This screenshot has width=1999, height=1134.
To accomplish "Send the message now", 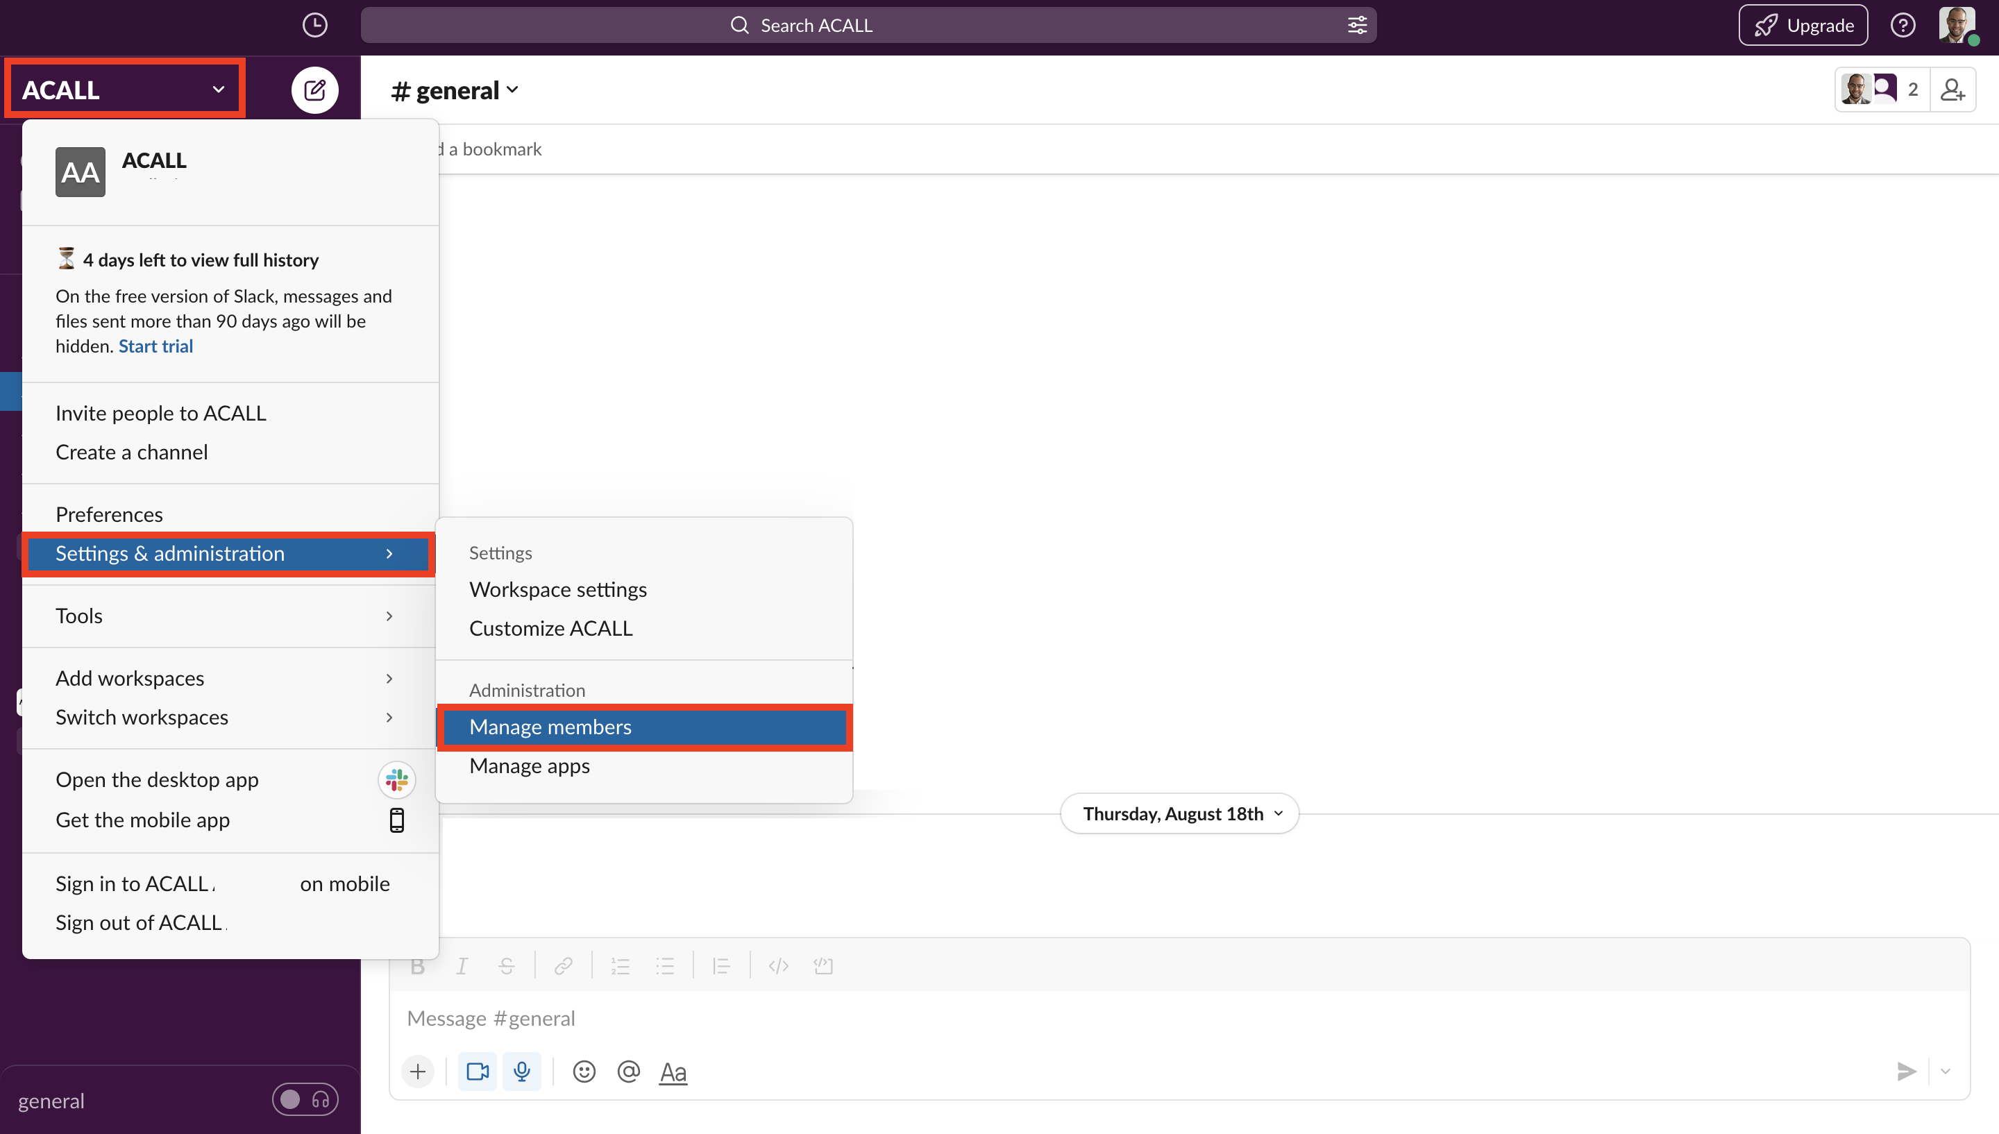I will [1906, 1072].
